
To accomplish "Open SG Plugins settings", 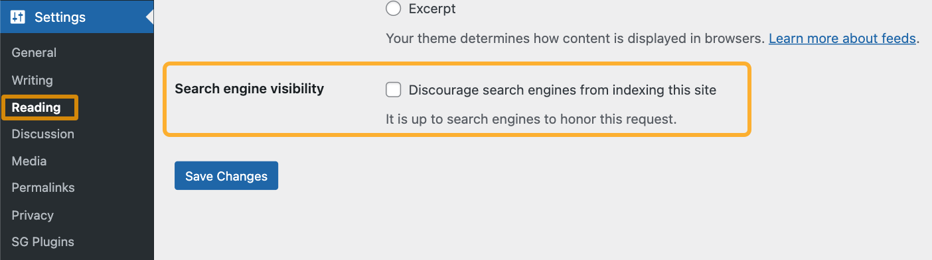I will (x=42, y=242).
